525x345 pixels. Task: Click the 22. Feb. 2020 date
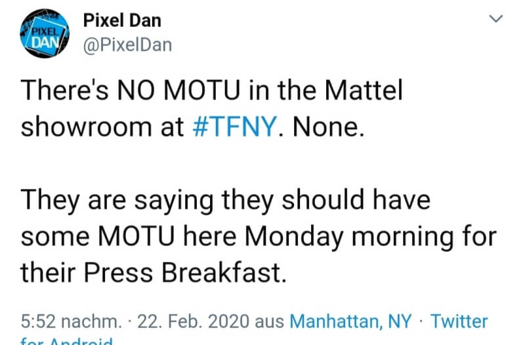193,321
